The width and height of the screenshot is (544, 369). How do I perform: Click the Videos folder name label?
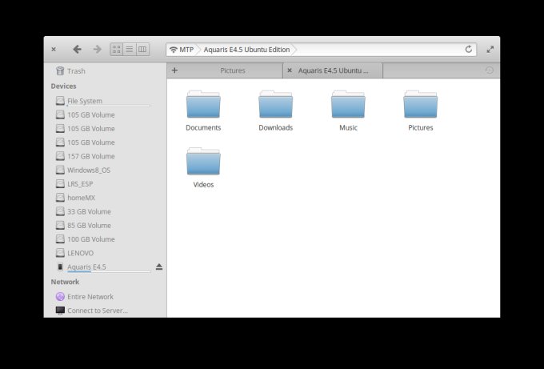pyautogui.click(x=203, y=185)
